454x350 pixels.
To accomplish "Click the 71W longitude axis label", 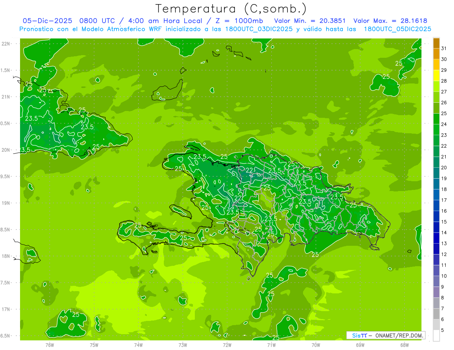I will click(x=272, y=345).
